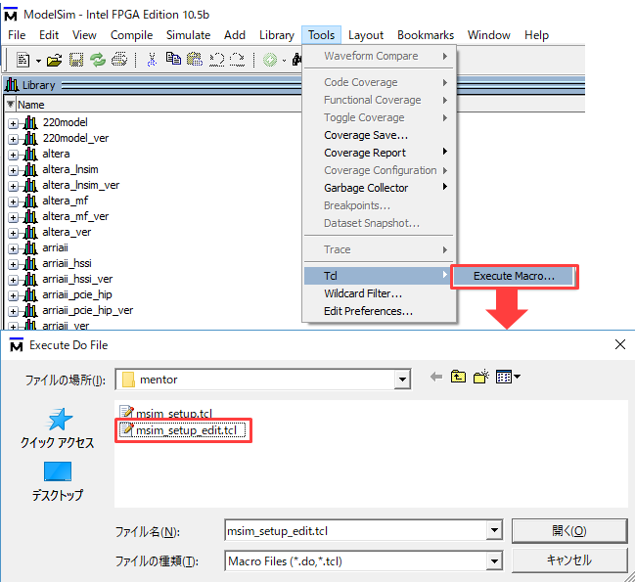The height and width of the screenshot is (582, 635).
Task: Open the Coverage Report submenu
Action: [x=379, y=153]
